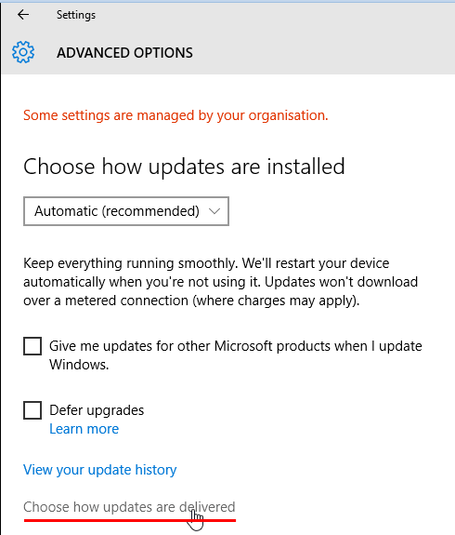The width and height of the screenshot is (455, 535).
Task: Click the Settings window title text
Action: click(x=76, y=15)
